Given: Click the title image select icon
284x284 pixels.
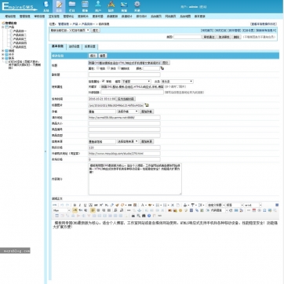Looking at the screenshot, I should (x=147, y=105).
